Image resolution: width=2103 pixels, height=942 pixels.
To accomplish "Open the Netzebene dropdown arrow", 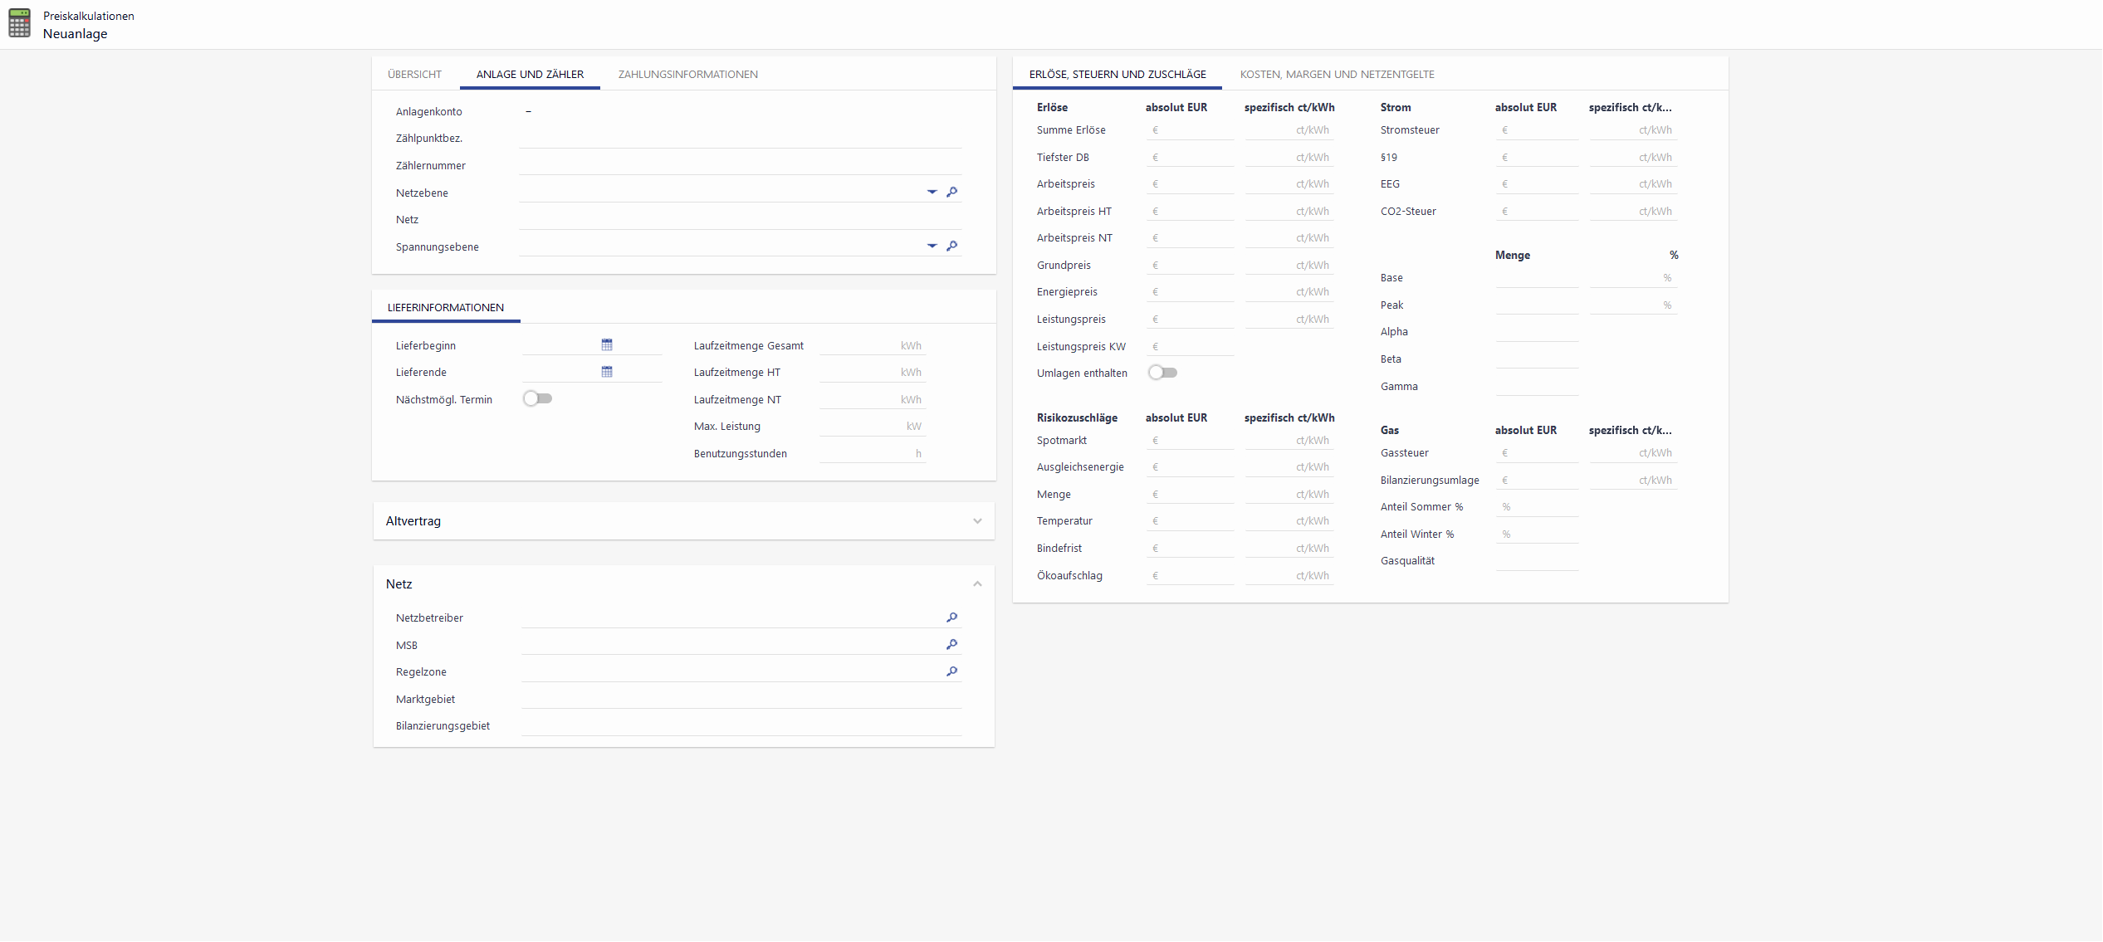I will [x=932, y=192].
